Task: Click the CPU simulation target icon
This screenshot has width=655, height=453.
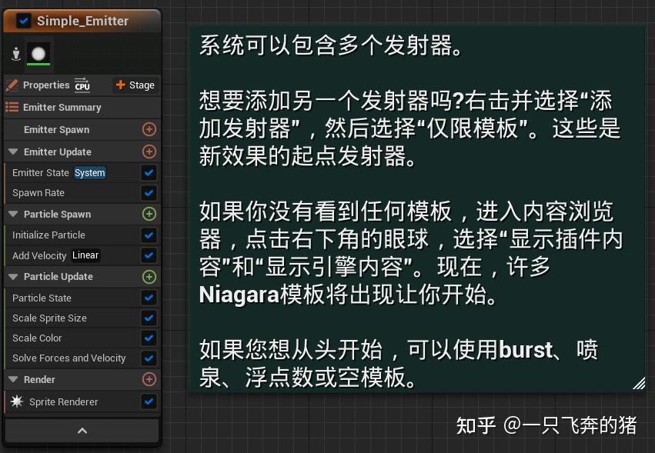Action: tap(83, 85)
